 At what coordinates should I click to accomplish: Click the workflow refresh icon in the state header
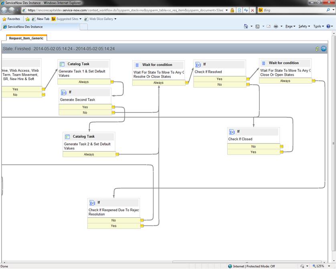[316, 49]
